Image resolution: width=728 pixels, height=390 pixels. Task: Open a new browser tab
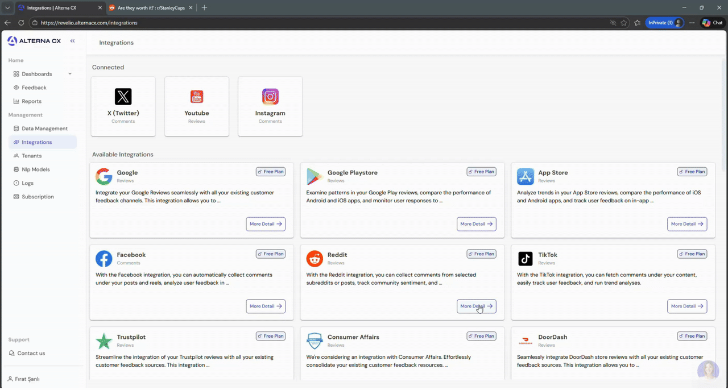click(x=204, y=8)
